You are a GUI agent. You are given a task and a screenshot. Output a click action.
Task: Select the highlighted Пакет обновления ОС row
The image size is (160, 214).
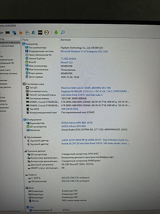point(43,55)
